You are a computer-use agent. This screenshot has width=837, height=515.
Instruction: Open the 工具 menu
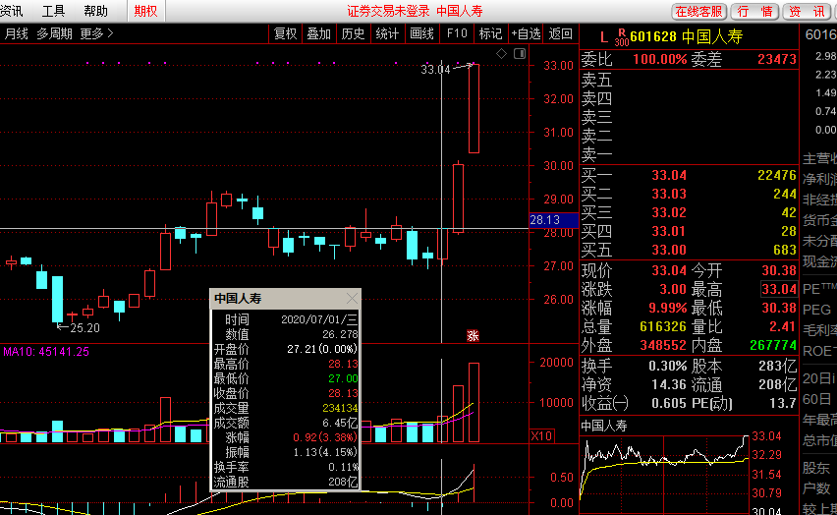pyautogui.click(x=53, y=11)
